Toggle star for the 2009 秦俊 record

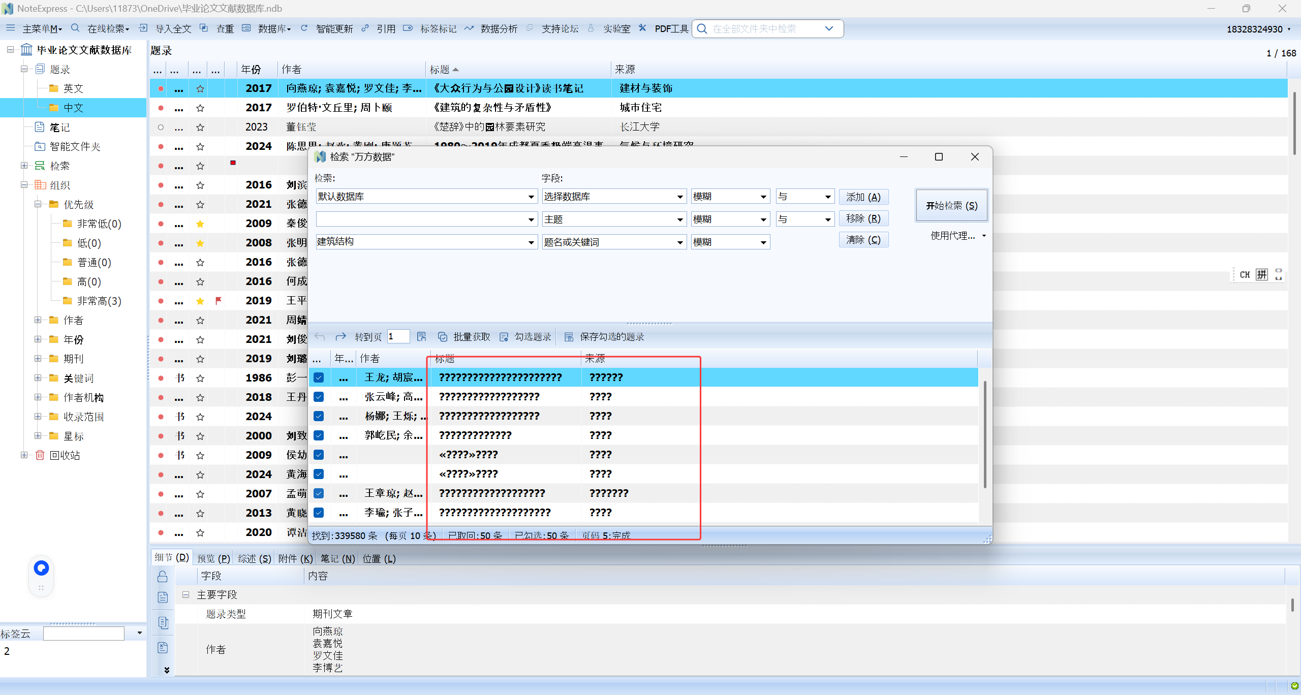tap(200, 224)
